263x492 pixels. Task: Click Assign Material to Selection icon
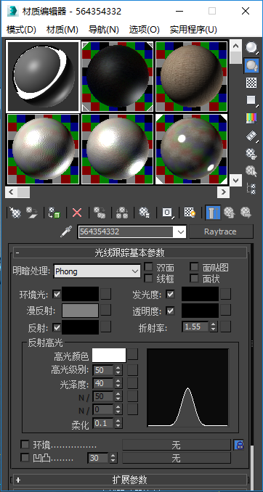click(54, 213)
